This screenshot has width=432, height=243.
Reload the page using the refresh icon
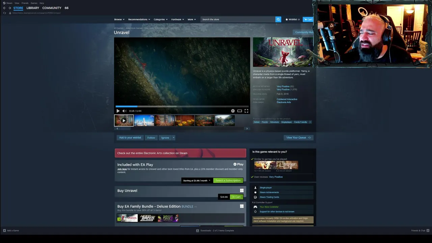pos(4,13)
